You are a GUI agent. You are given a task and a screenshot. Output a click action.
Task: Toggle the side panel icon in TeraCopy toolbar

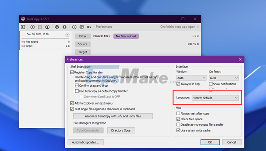23,27
